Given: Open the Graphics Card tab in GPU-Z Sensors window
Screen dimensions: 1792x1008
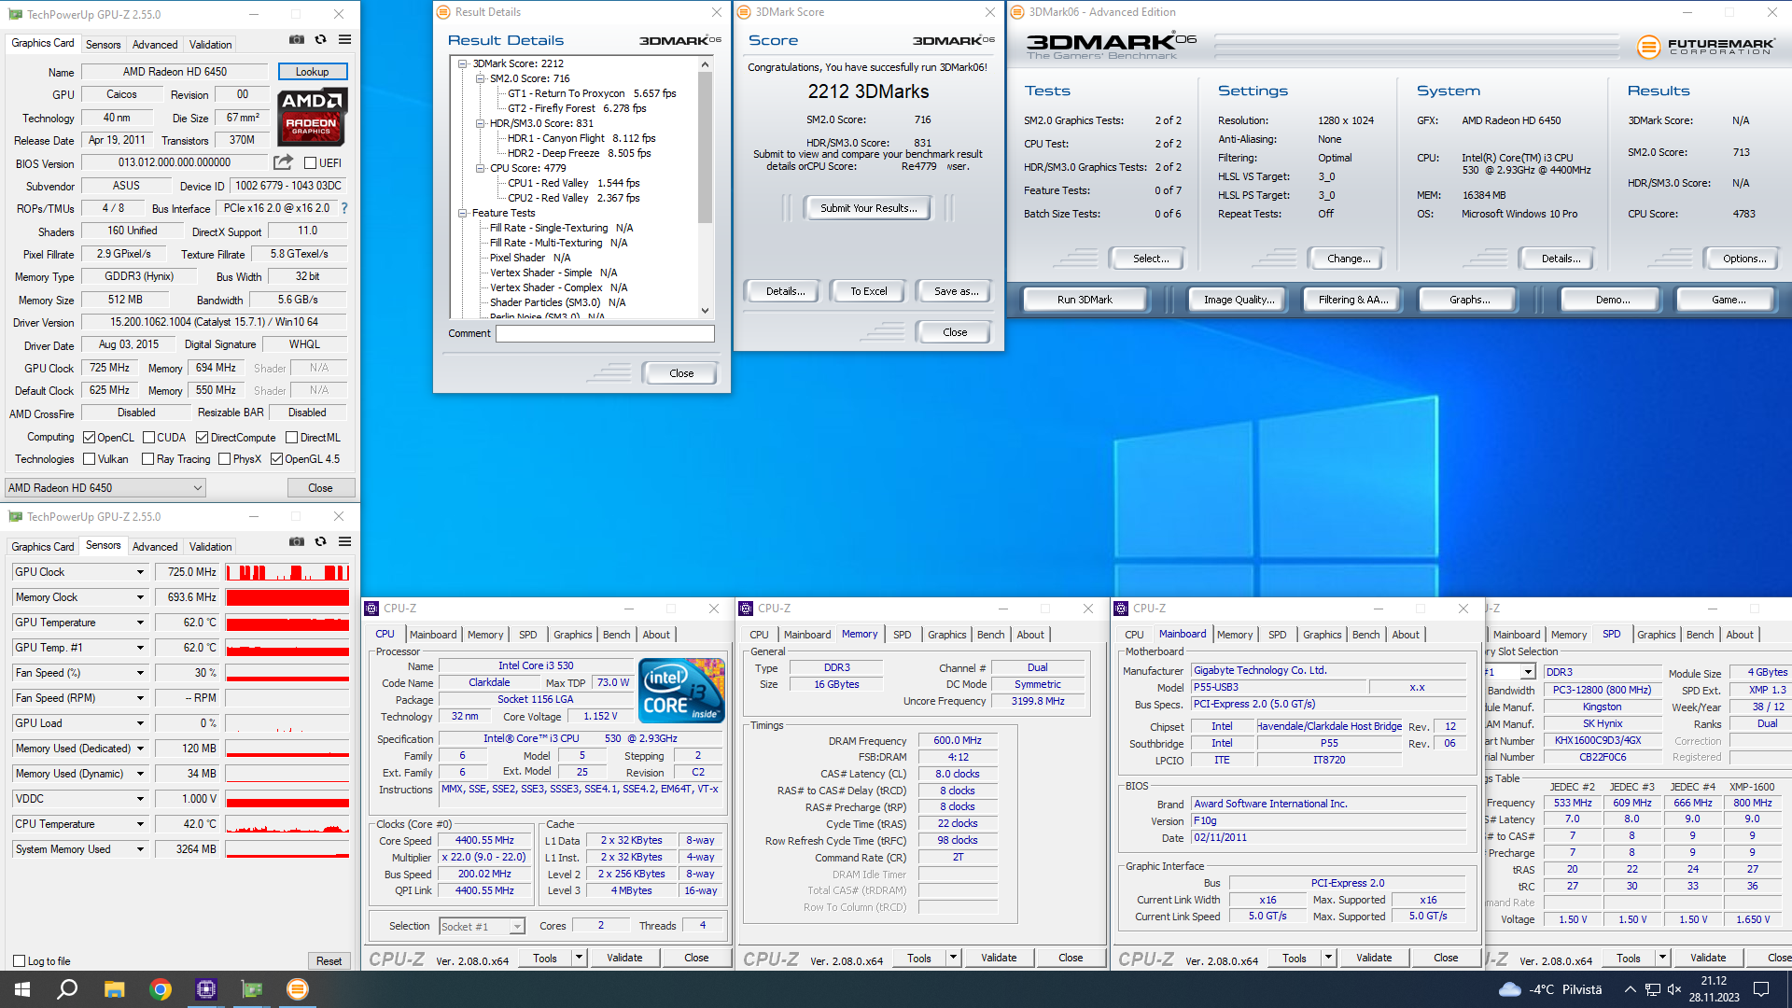Looking at the screenshot, I should (43, 547).
